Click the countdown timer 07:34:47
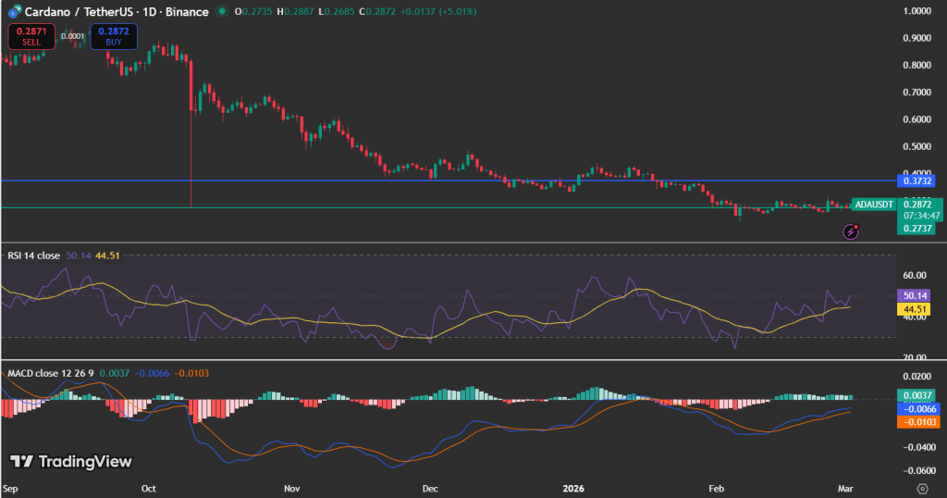The height and width of the screenshot is (498, 947). (x=922, y=216)
